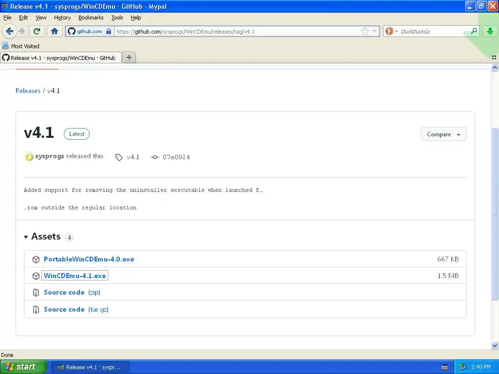This screenshot has width=499, height=374.
Task: Open the DuckDuckGo search engine selector
Action: coord(391,31)
